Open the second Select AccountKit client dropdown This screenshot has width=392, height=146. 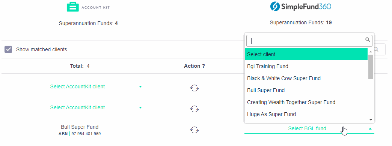pyautogui.click(x=96, y=108)
